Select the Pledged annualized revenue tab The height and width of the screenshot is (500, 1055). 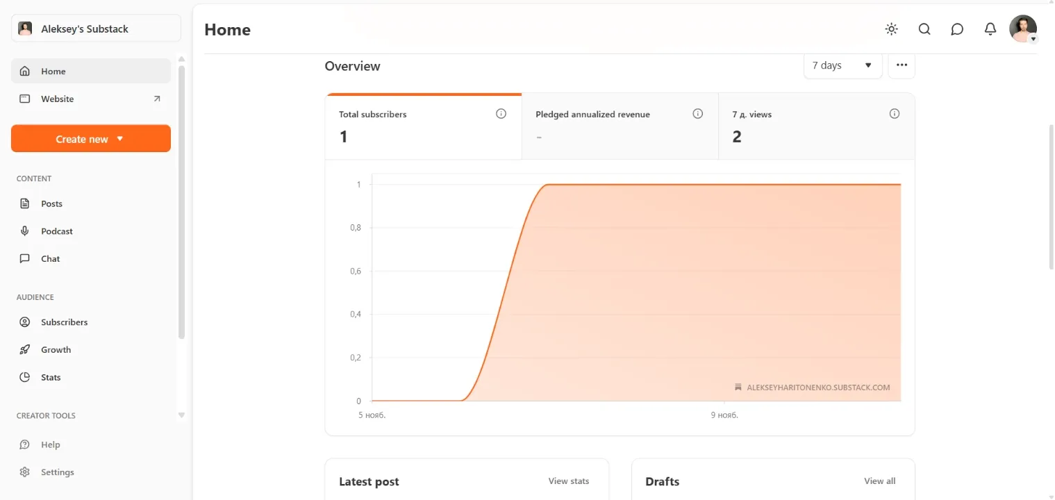coord(620,126)
